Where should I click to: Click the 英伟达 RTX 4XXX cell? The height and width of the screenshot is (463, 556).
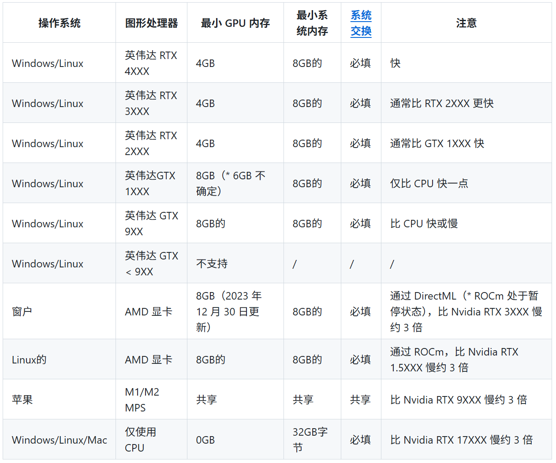click(x=151, y=63)
